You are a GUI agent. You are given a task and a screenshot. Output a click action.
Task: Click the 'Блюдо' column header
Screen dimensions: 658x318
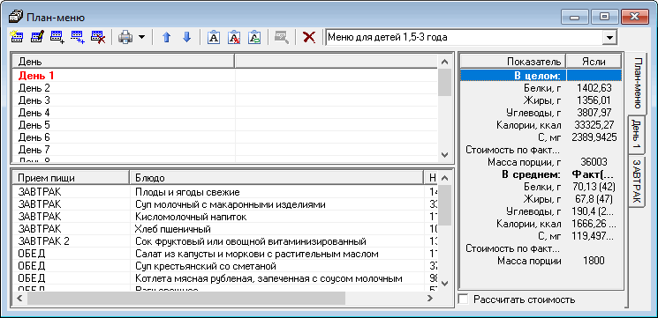(277, 178)
